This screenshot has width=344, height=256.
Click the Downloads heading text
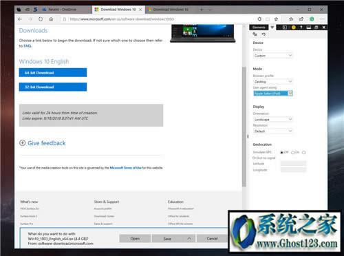coord(33,30)
